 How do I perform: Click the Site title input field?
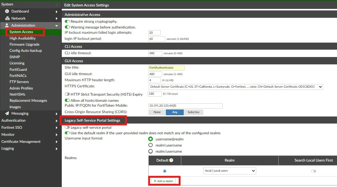tap(167, 68)
